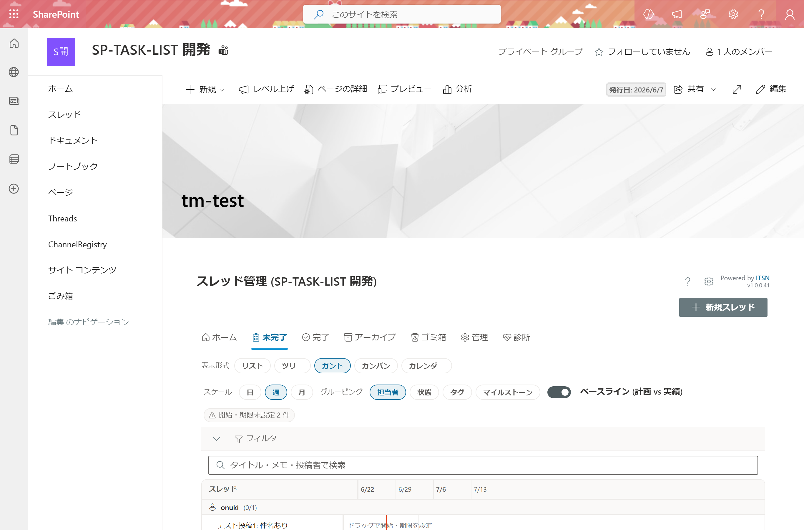The width and height of the screenshot is (804, 530).
Task: Click the タイトル・メモ・投稿者で検索 field
Action: click(483, 465)
